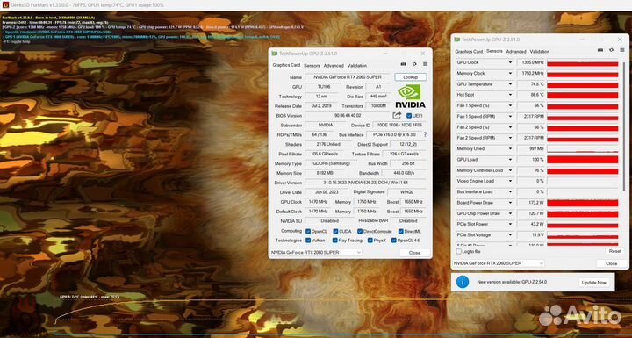Click the FurMark icon in the title bar

click(x=5, y=5)
